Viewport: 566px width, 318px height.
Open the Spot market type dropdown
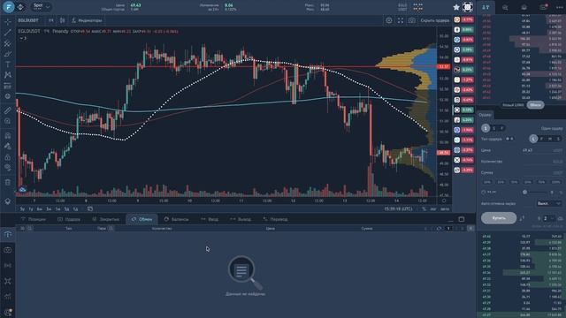42,6
